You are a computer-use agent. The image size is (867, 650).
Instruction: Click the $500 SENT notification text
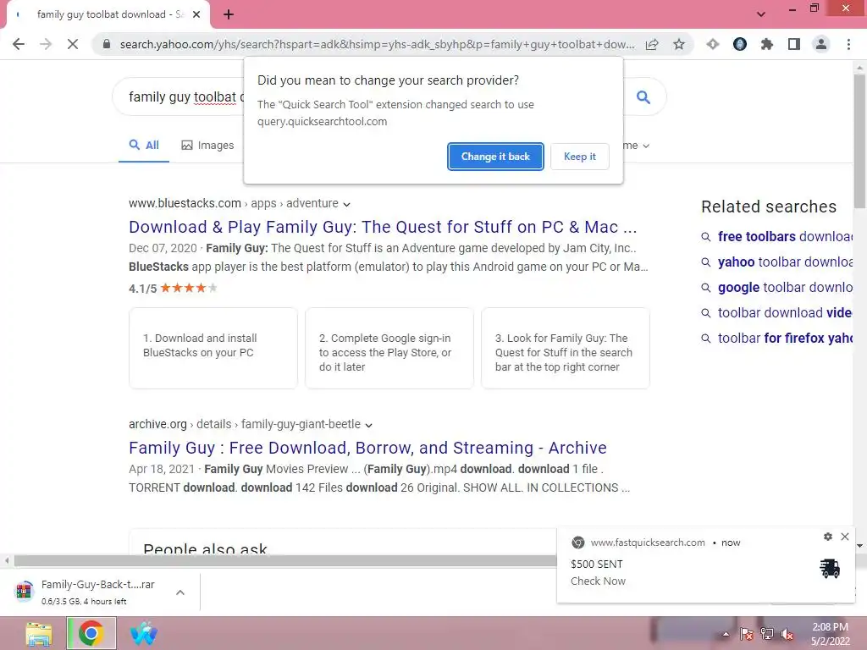597,565
